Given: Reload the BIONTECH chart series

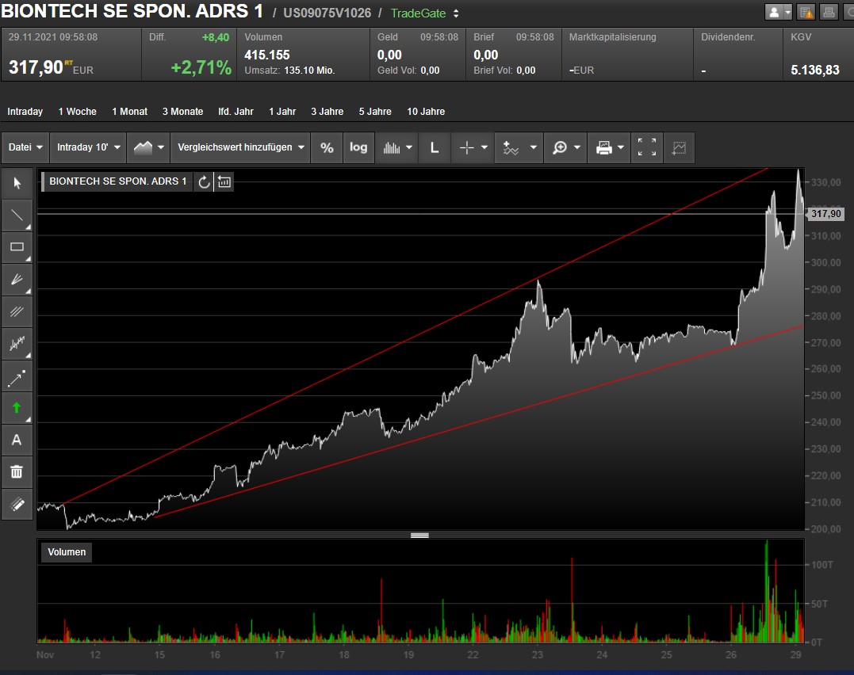Looking at the screenshot, I should point(204,181).
